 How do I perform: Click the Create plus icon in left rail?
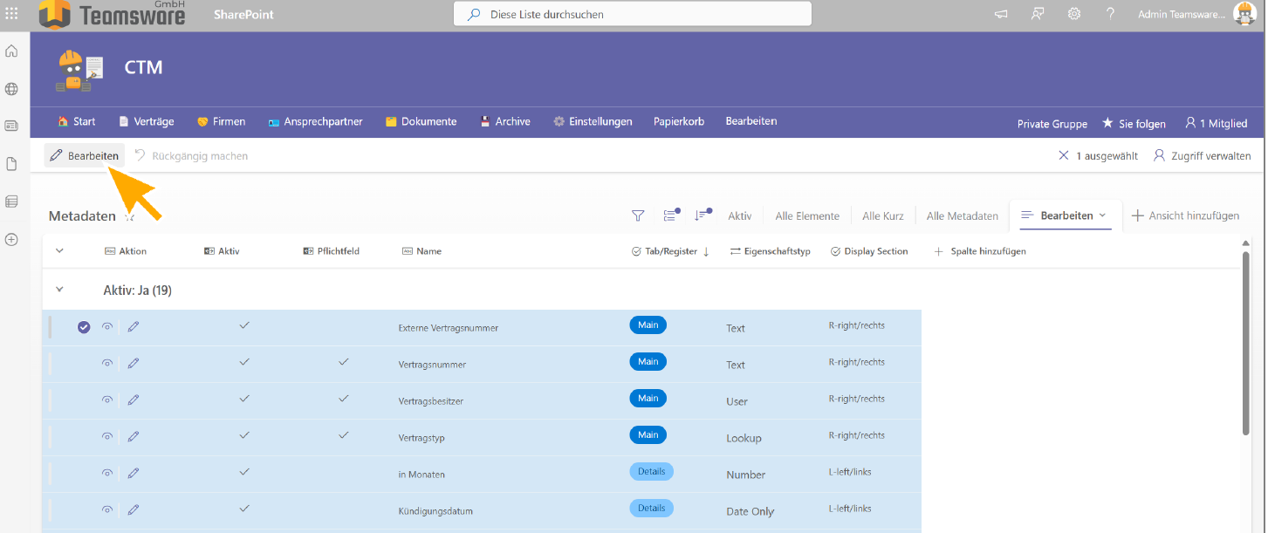click(11, 239)
